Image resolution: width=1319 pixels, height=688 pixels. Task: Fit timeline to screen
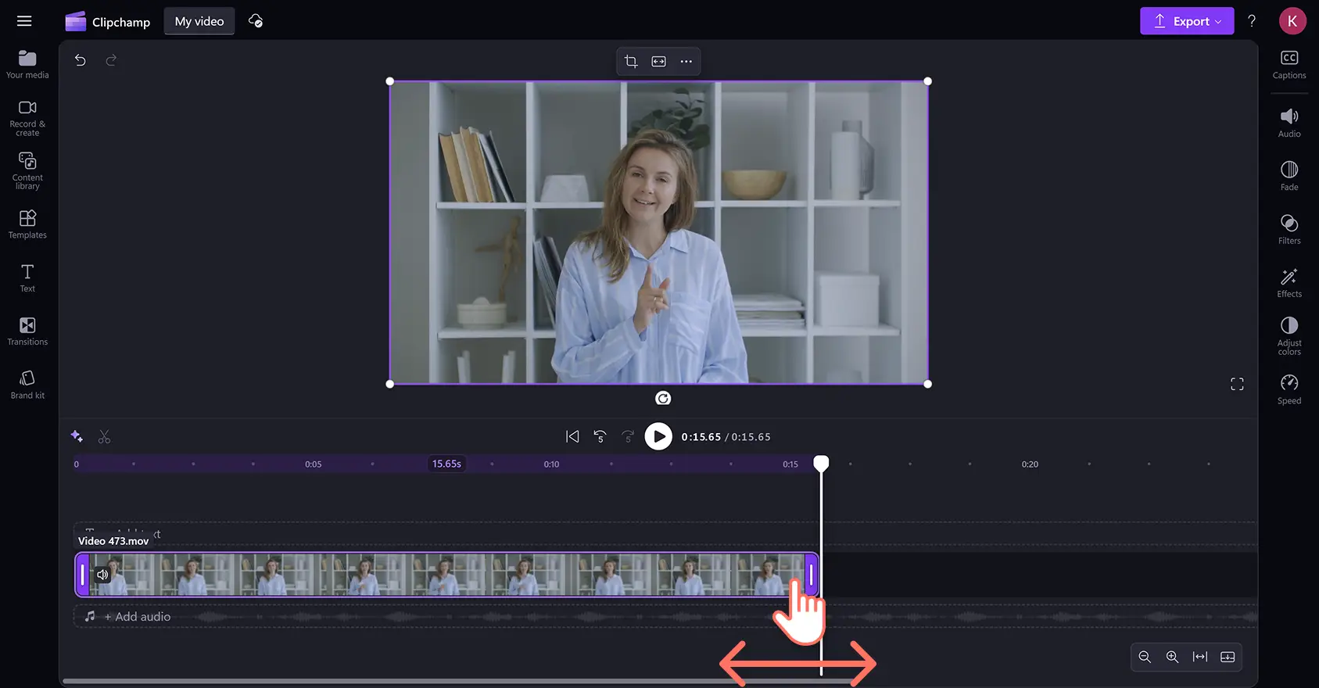[1200, 657]
